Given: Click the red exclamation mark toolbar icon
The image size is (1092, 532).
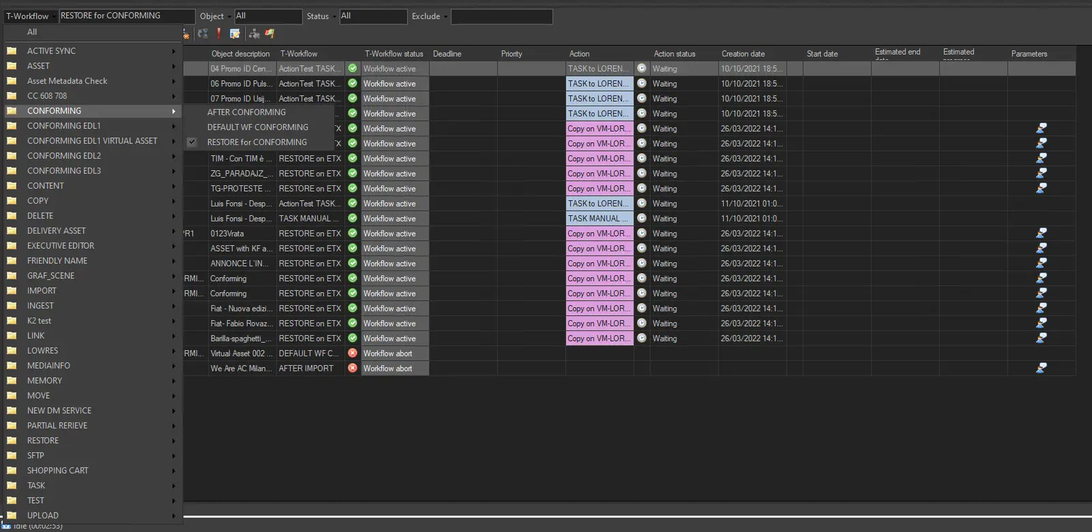Looking at the screenshot, I should tap(218, 33).
